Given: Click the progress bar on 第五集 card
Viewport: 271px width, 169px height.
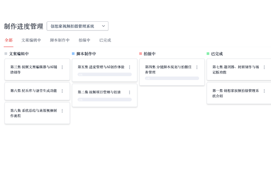Looking at the screenshot, I should tap(105, 74).
